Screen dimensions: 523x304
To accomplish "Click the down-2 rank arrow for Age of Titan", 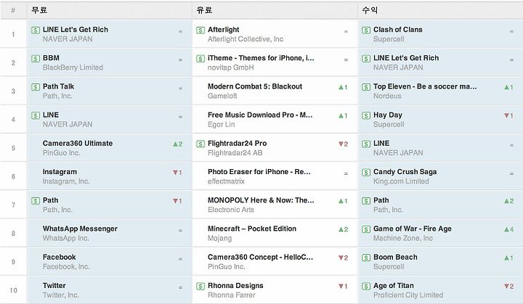I will tap(508, 287).
